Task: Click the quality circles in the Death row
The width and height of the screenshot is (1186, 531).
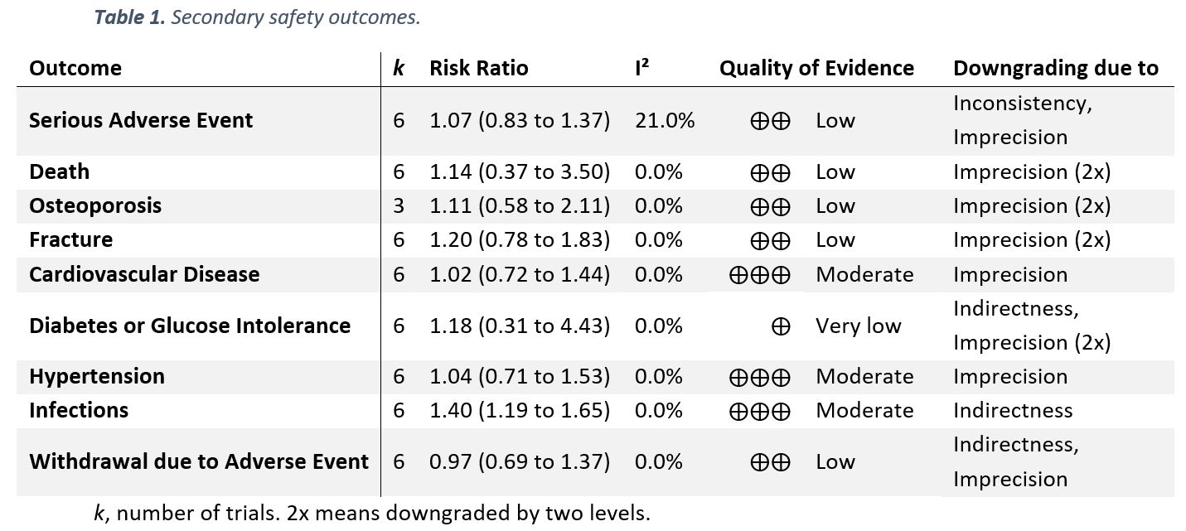Action: (x=770, y=172)
